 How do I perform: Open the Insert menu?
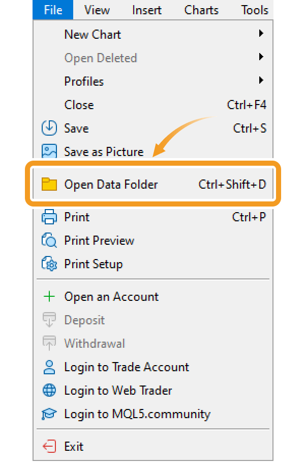pos(147,10)
